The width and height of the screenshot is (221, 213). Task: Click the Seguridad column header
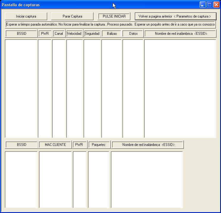92,34
